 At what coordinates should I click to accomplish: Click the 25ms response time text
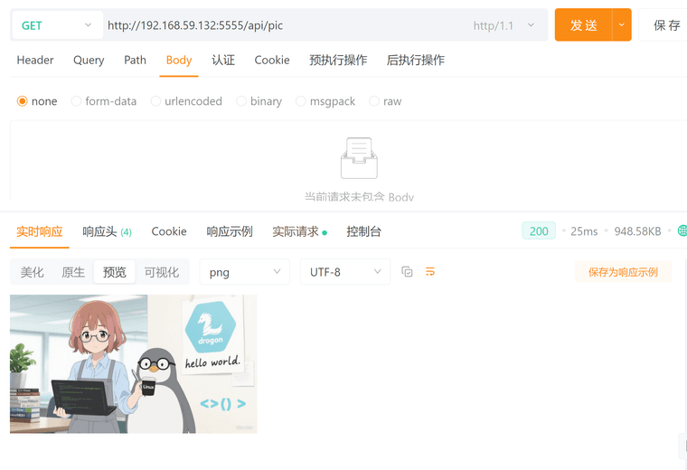pos(584,231)
